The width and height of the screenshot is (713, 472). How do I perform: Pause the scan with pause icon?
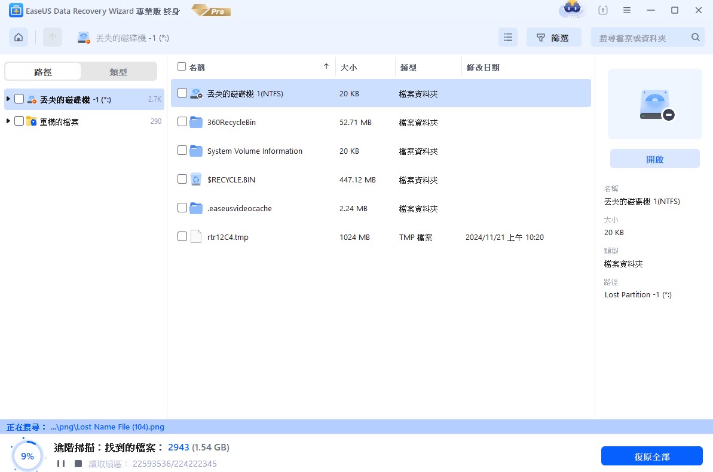point(61,464)
